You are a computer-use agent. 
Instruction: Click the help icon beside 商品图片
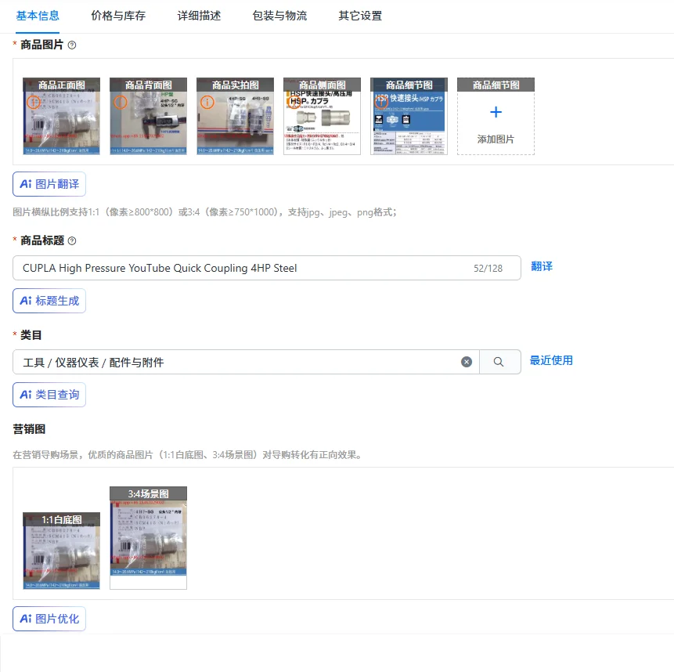72,45
